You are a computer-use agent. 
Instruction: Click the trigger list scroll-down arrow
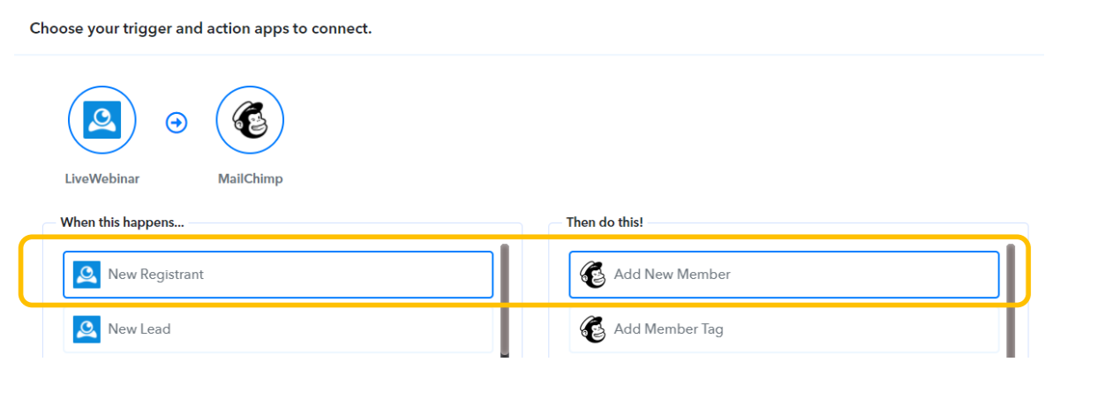505,354
